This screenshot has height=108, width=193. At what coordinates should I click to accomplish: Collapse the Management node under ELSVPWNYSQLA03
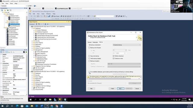(32, 50)
